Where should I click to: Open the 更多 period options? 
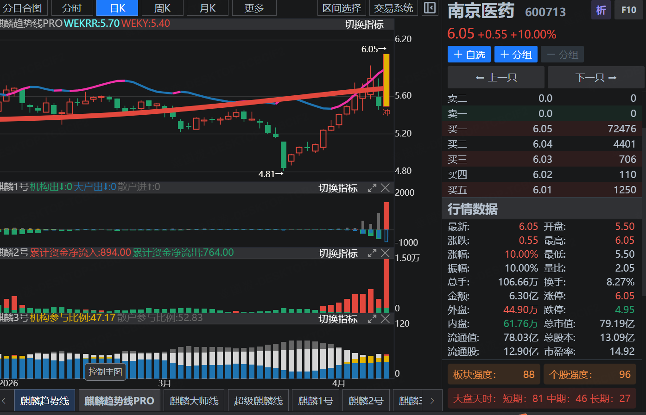pos(254,8)
